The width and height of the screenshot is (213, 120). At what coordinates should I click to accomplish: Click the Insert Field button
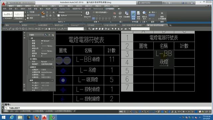[126, 15]
